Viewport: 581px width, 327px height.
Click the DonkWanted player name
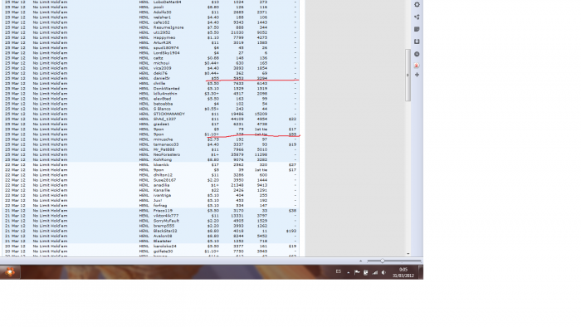pos(166,89)
